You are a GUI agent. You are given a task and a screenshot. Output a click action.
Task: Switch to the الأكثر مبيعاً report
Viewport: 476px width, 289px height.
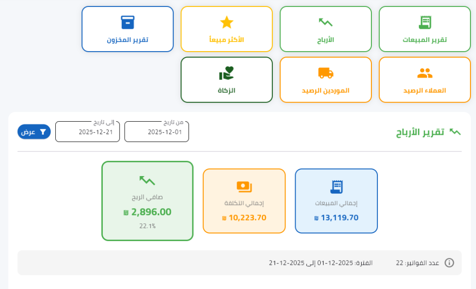pyautogui.click(x=226, y=40)
